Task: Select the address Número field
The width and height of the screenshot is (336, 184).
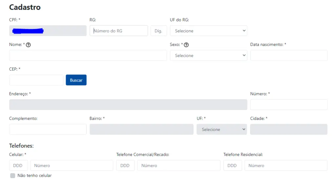Action: point(289,104)
